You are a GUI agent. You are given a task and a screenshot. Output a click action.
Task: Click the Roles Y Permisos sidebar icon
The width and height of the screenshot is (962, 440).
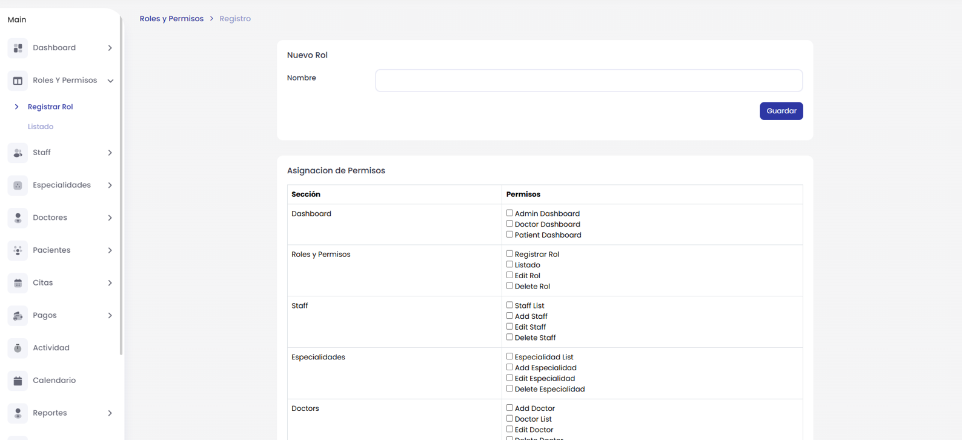(18, 81)
